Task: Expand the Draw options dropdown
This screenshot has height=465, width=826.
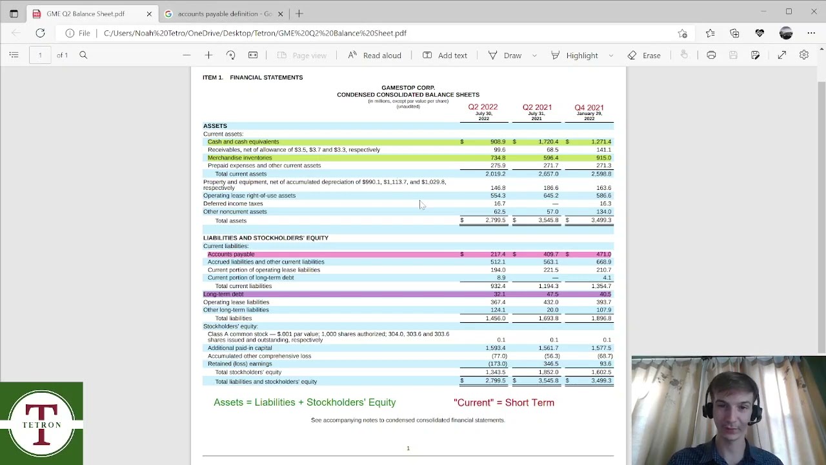Action: (534, 56)
